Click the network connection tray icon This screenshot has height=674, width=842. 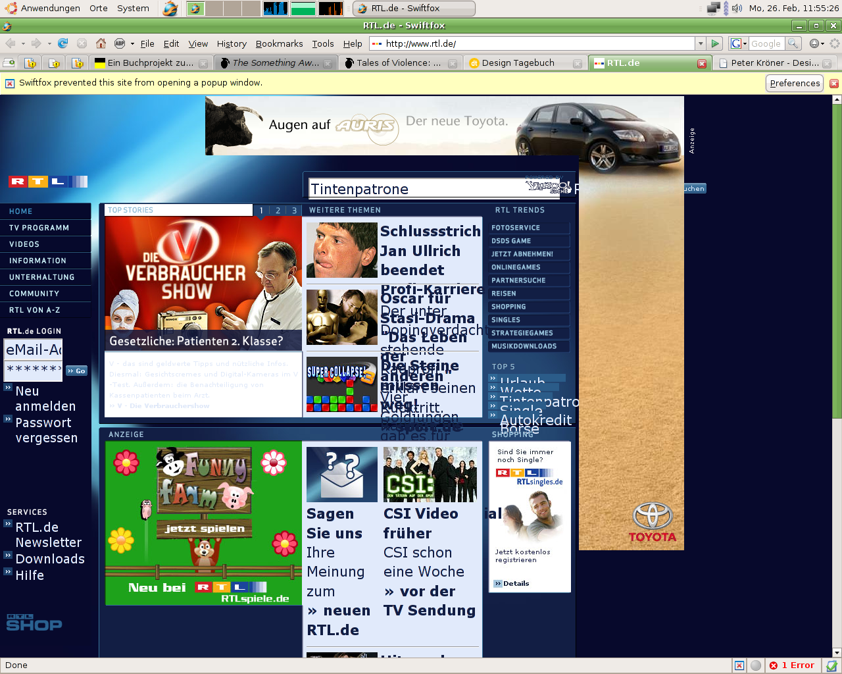[714, 9]
